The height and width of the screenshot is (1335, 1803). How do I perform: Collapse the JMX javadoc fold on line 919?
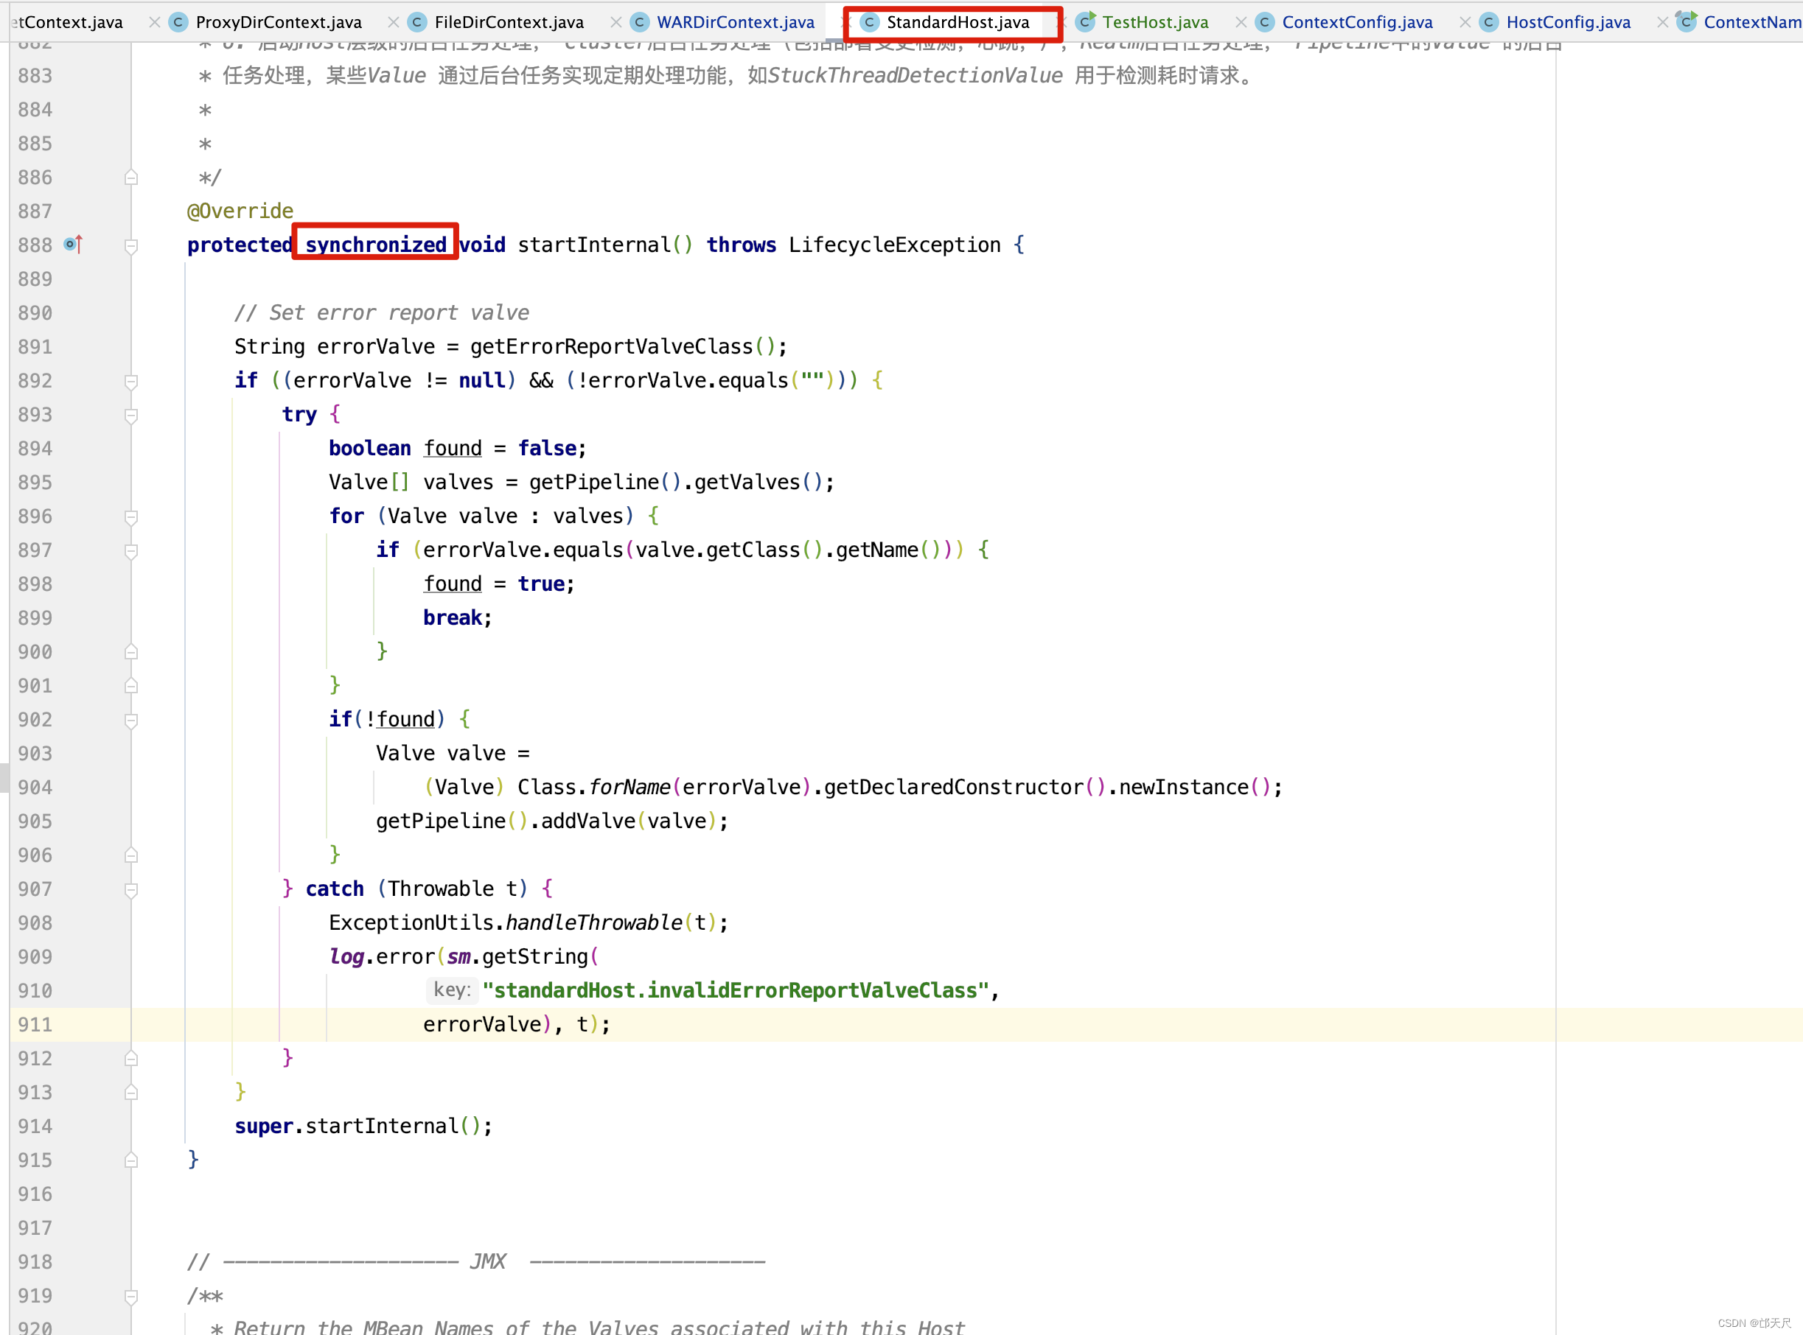click(131, 1296)
